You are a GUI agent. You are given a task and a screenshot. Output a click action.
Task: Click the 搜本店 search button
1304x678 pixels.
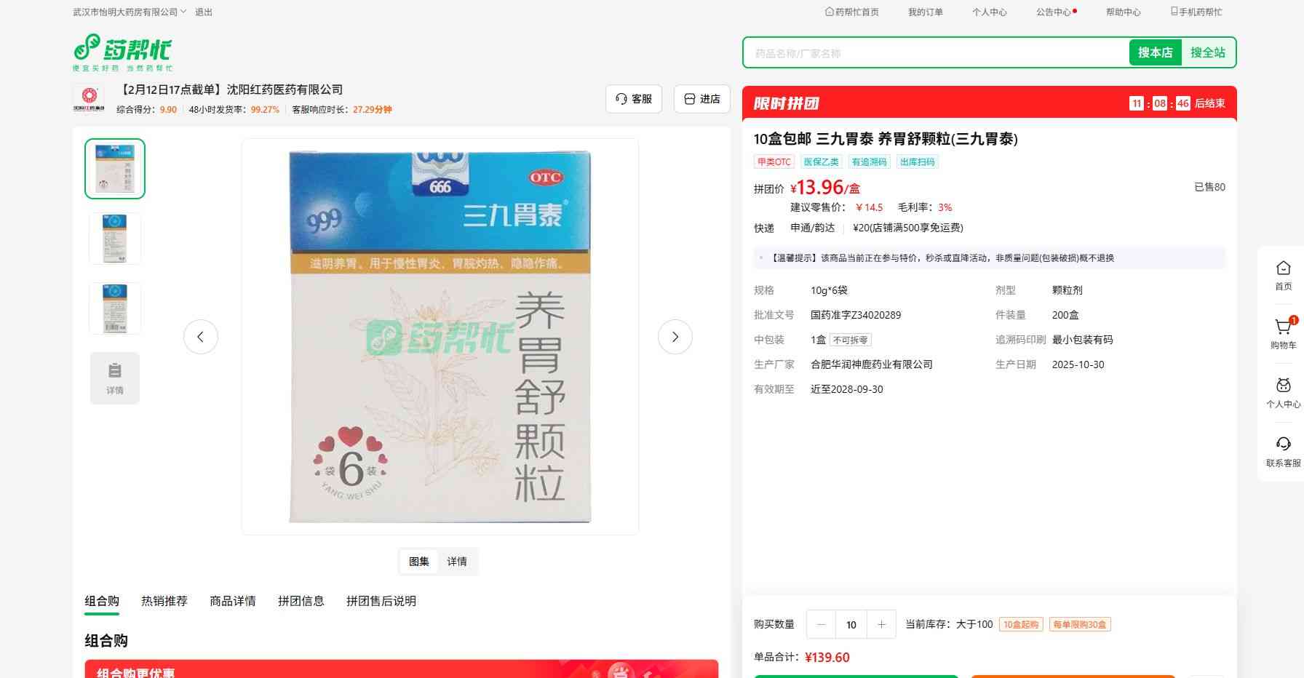point(1155,52)
